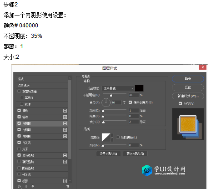
Task: Click the 大小 size slider handle
Action: click(103, 122)
